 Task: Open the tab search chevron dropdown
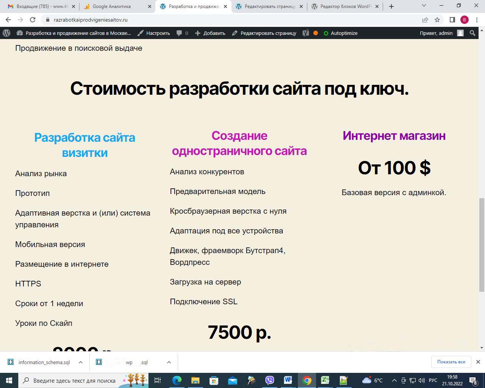tap(424, 6)
